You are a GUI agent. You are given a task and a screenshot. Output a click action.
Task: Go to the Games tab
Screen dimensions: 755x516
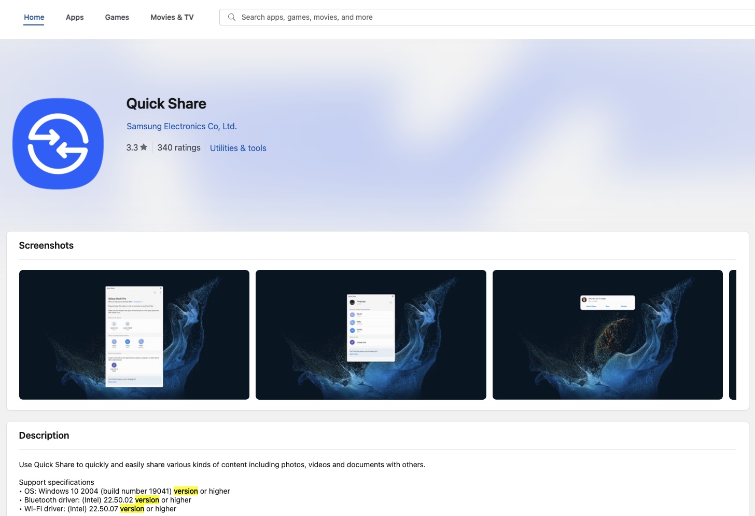(x=117, y=17)
